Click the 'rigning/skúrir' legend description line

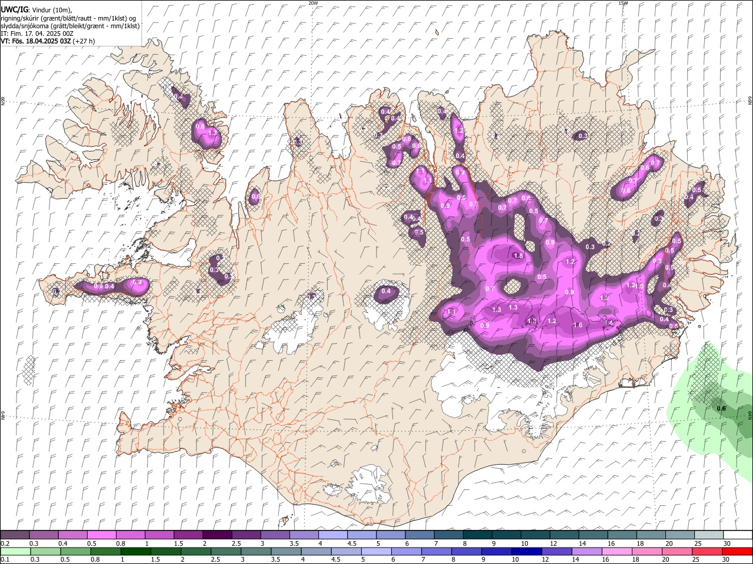click(x=68, y=18)
